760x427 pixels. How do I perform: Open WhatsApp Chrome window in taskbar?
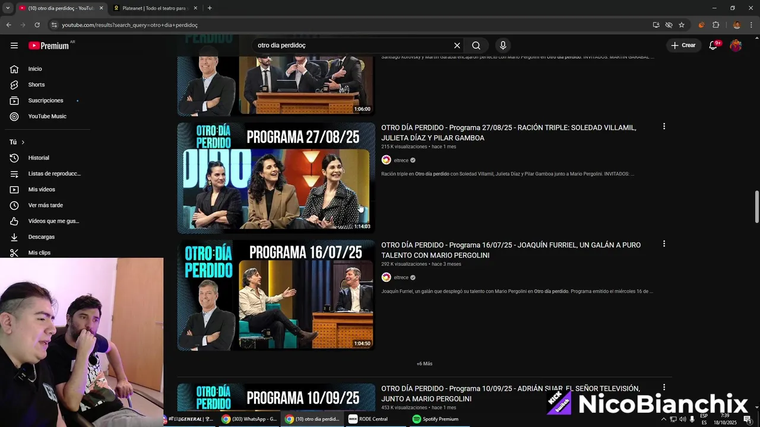[249, 419]
